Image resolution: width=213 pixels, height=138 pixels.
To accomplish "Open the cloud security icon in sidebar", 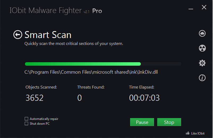I will [202, 33].
